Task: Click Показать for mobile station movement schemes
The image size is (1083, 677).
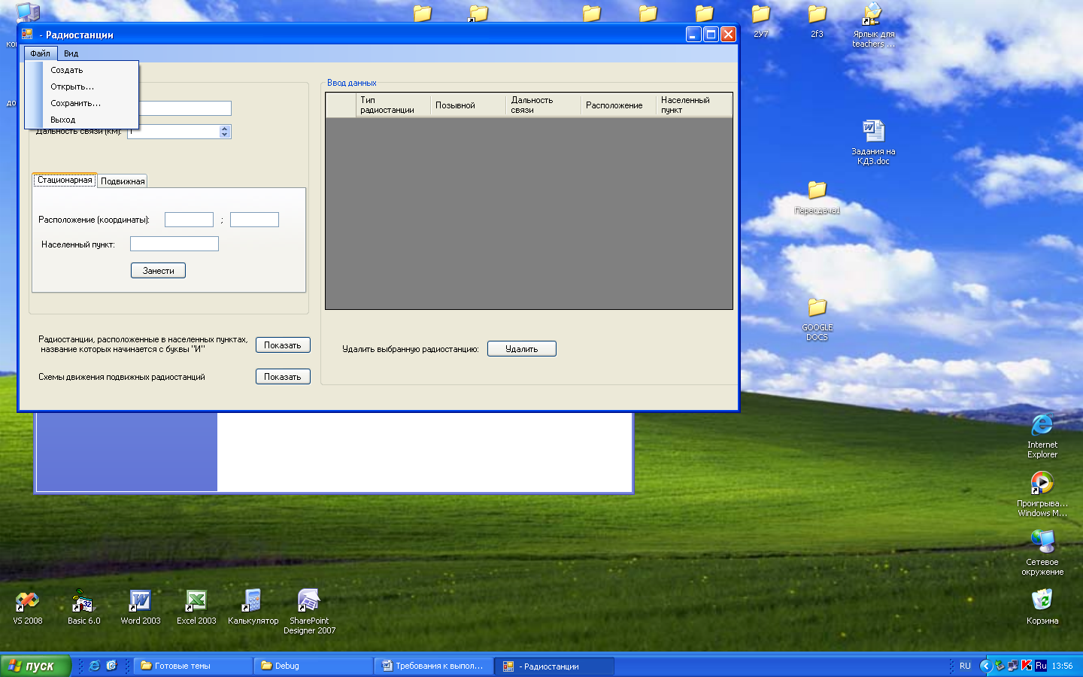Action: (x=283, y=377)
